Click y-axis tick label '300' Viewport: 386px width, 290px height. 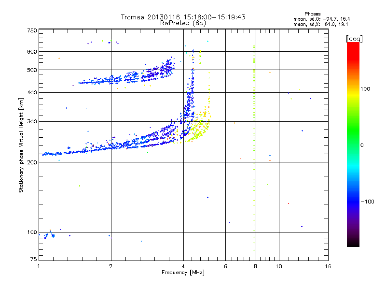[32, 121]
